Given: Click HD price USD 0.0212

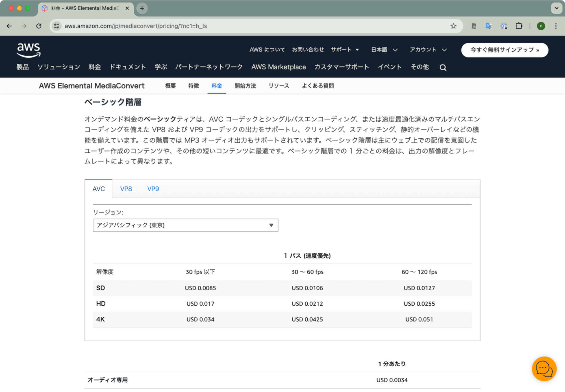Looking at the screenshot, I should [x=307, y=304].
